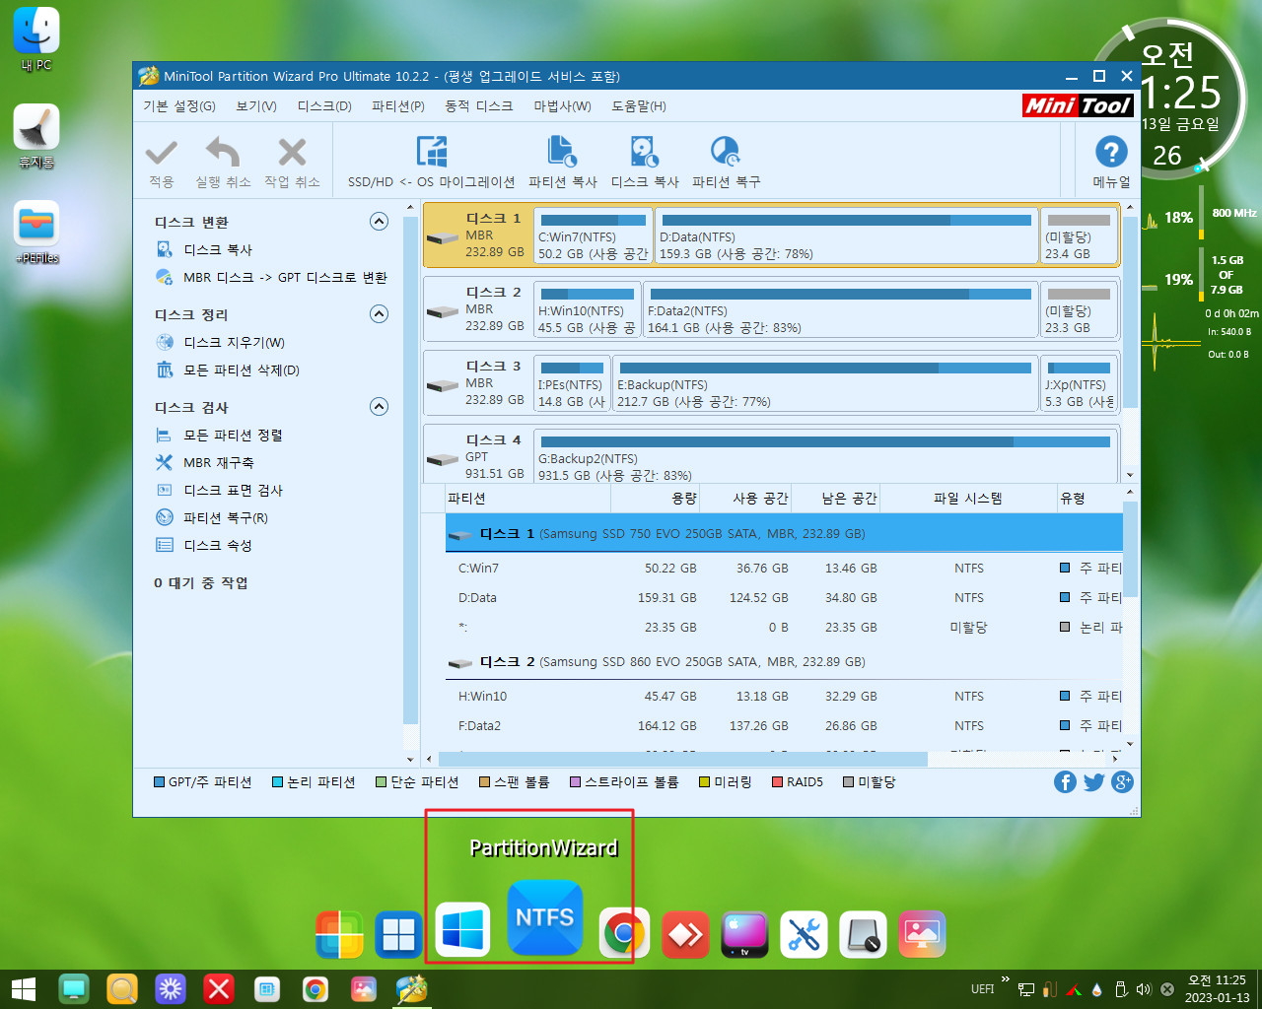Open the drive utility dock icon

tap(863, 934)
